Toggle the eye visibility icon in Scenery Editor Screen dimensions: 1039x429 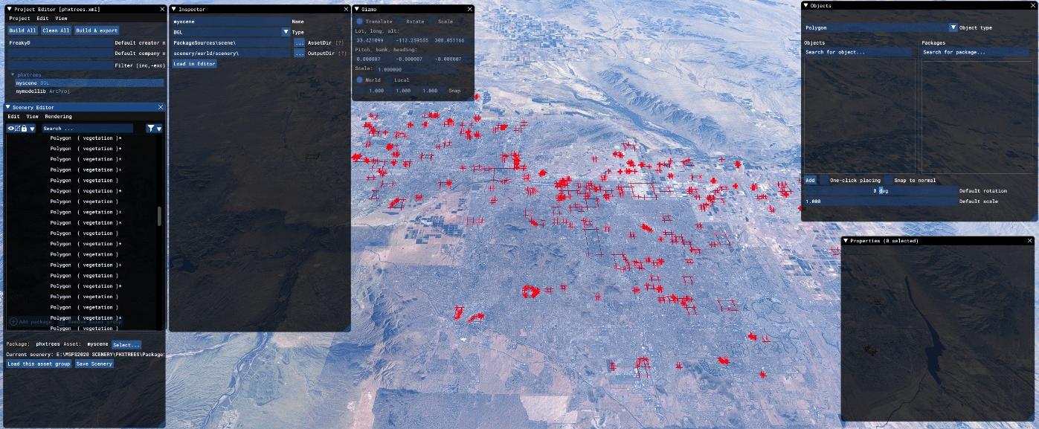(x=11, y=129)
